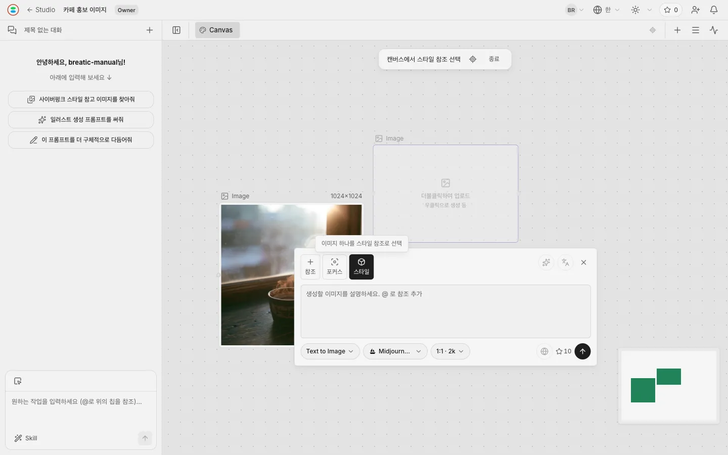The image size is (728, 455).
Task: Close the image generation panel
Action: (584, 262)
